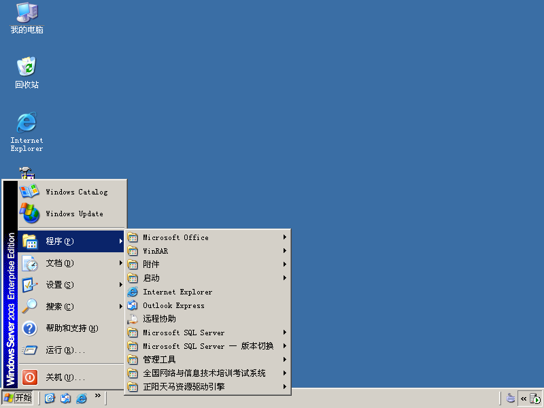
Task: Click 远程协助 text in programs submenu
Action: point(159,319)
